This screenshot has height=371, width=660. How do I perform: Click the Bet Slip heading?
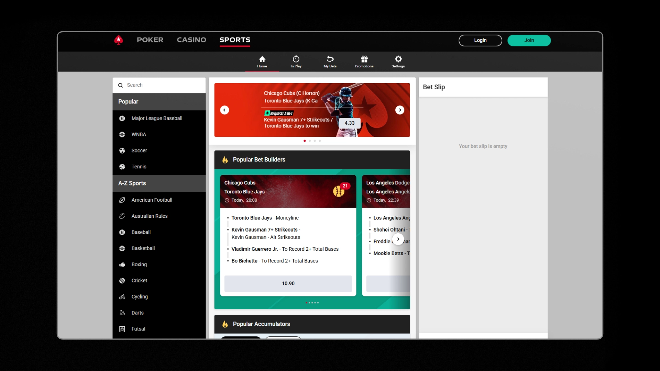click(x=434, y=87)
